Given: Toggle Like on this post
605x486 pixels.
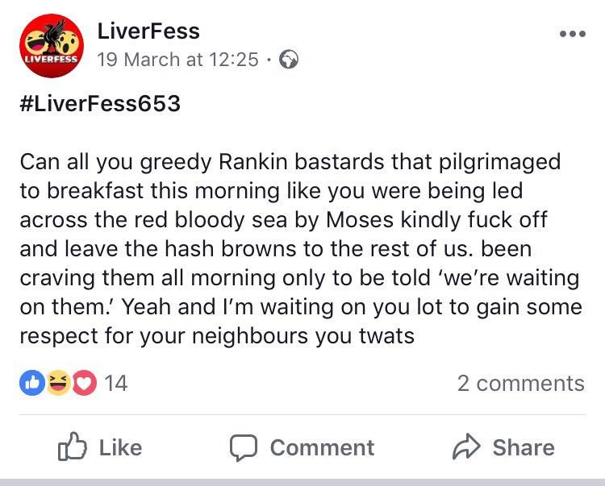Looking at the screenshot, I should (100, 447).
